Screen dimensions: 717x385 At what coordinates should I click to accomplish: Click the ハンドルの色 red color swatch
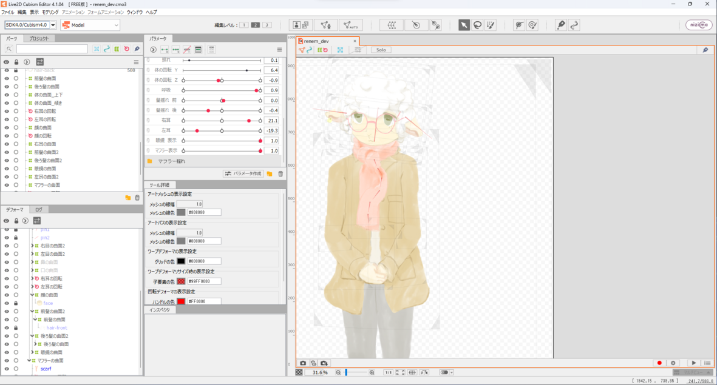point(181,301)
